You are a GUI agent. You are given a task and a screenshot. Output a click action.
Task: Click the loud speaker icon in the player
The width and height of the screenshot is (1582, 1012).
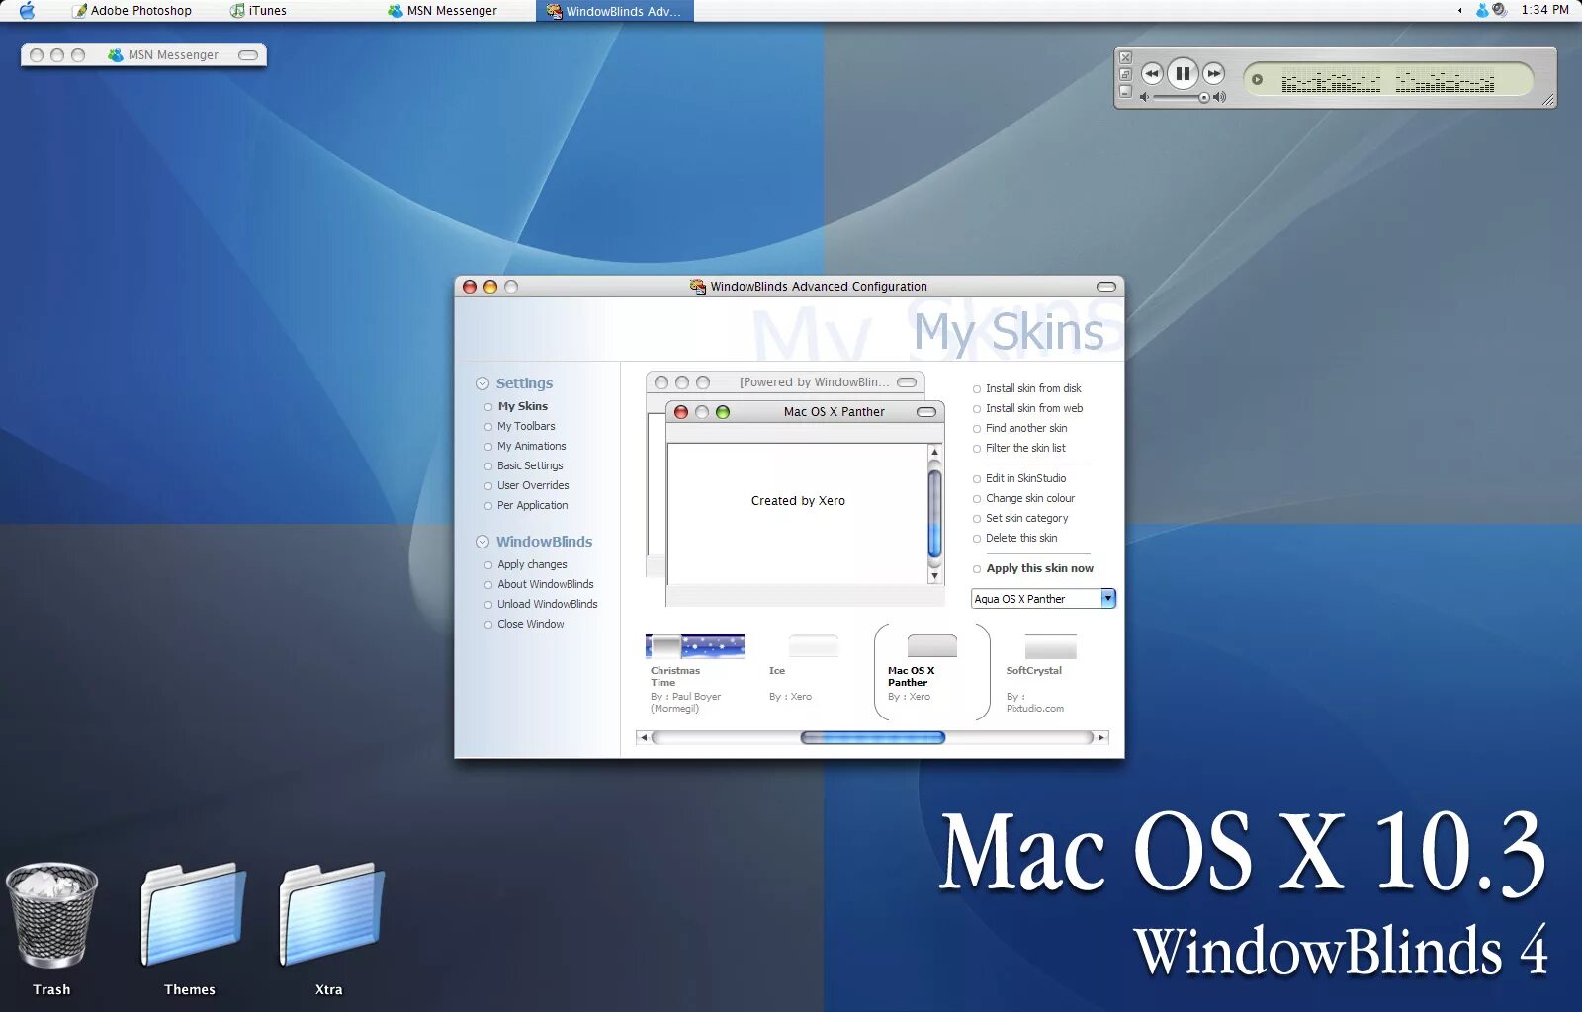click(x=1220, y=97)
